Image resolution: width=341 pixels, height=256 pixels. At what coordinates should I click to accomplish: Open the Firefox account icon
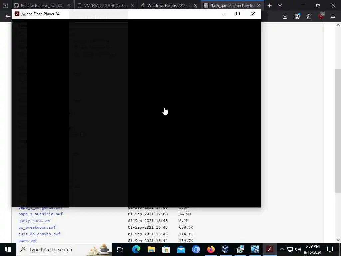[297, 16]
